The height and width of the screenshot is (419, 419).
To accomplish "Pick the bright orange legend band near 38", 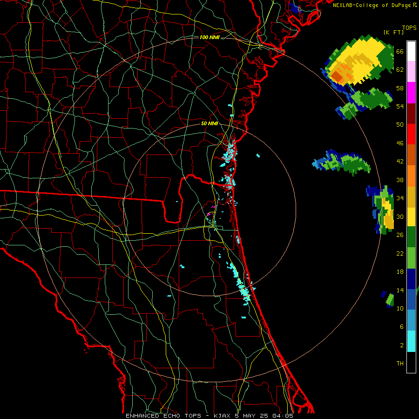I will pos(411,176).
